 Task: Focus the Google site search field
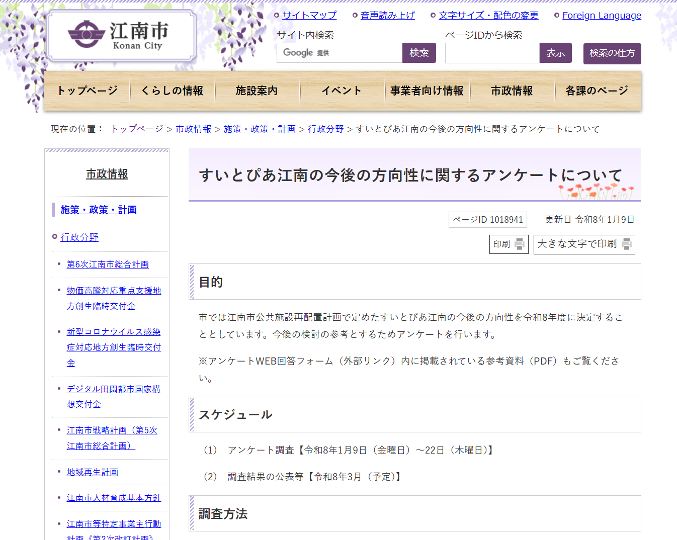(340, 53)
